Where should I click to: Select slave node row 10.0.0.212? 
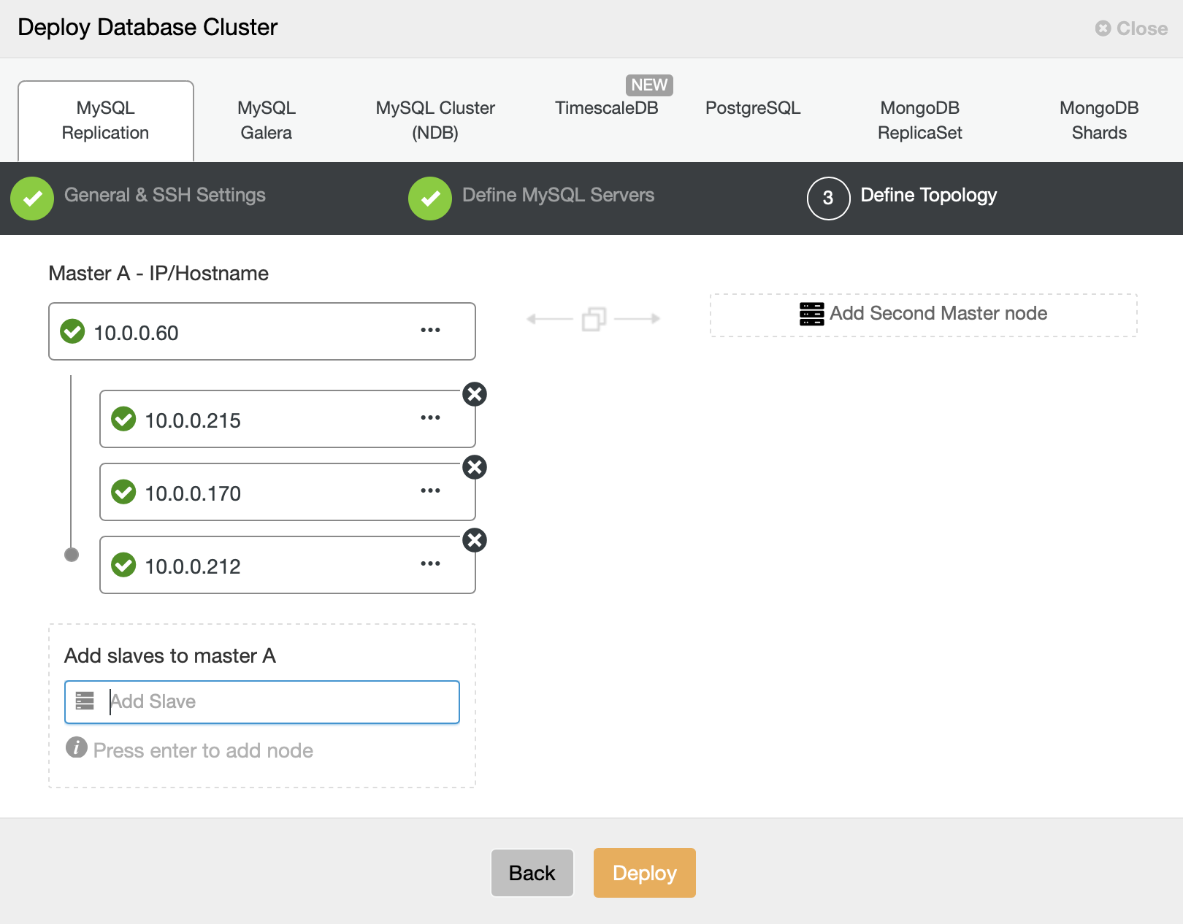(288, 565)
